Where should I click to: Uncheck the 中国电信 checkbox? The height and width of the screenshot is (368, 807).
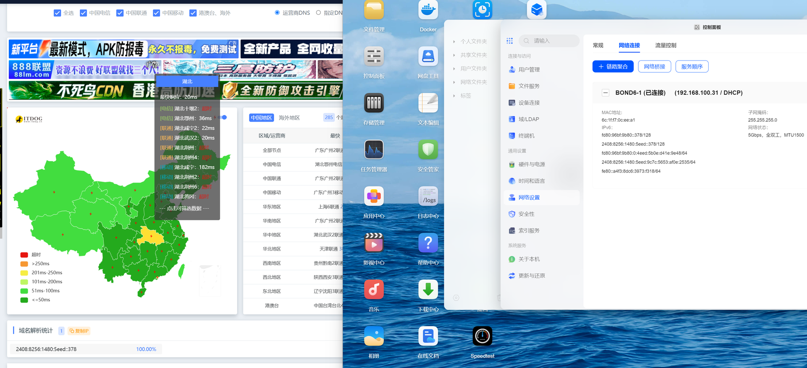click(83, 13)
